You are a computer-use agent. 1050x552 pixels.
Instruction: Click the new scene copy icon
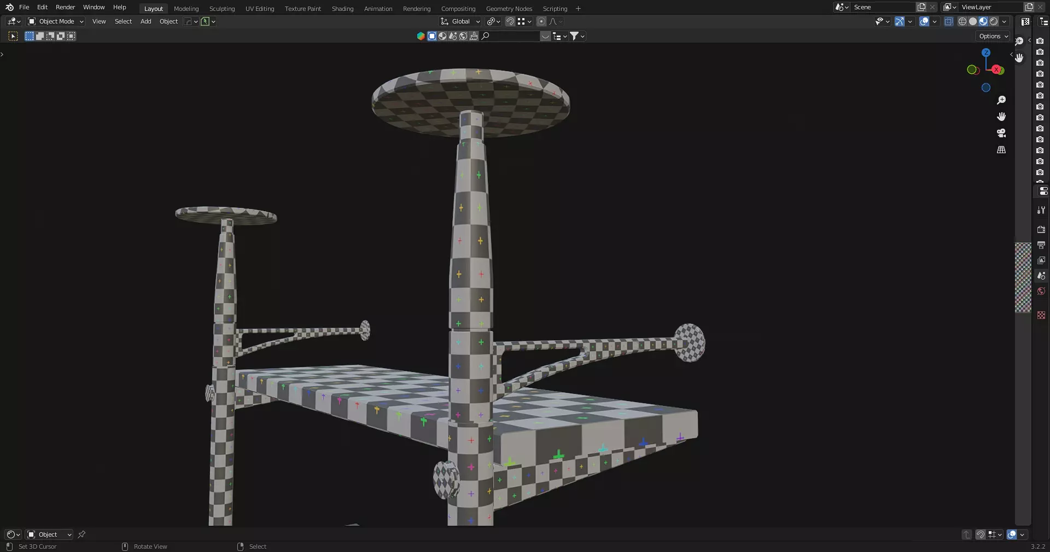coord(921,7)
